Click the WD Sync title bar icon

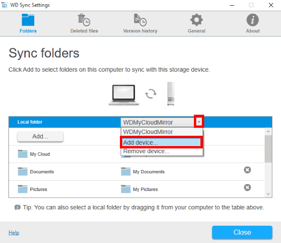(x=4, y=5)
